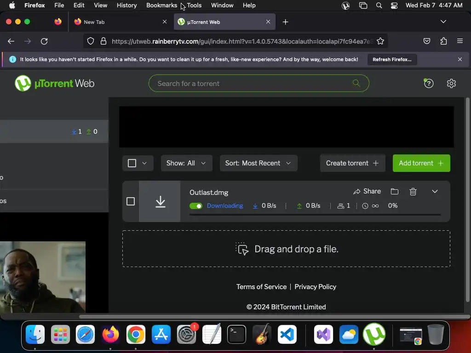
Task: Open containing folder for Outlast.dmg
Action: click(394, 192)
